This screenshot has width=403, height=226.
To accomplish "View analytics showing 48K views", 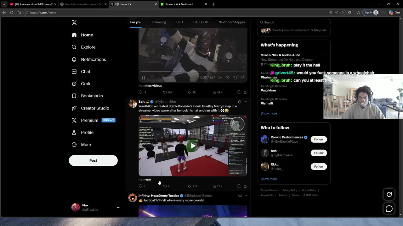I will 217,92.
